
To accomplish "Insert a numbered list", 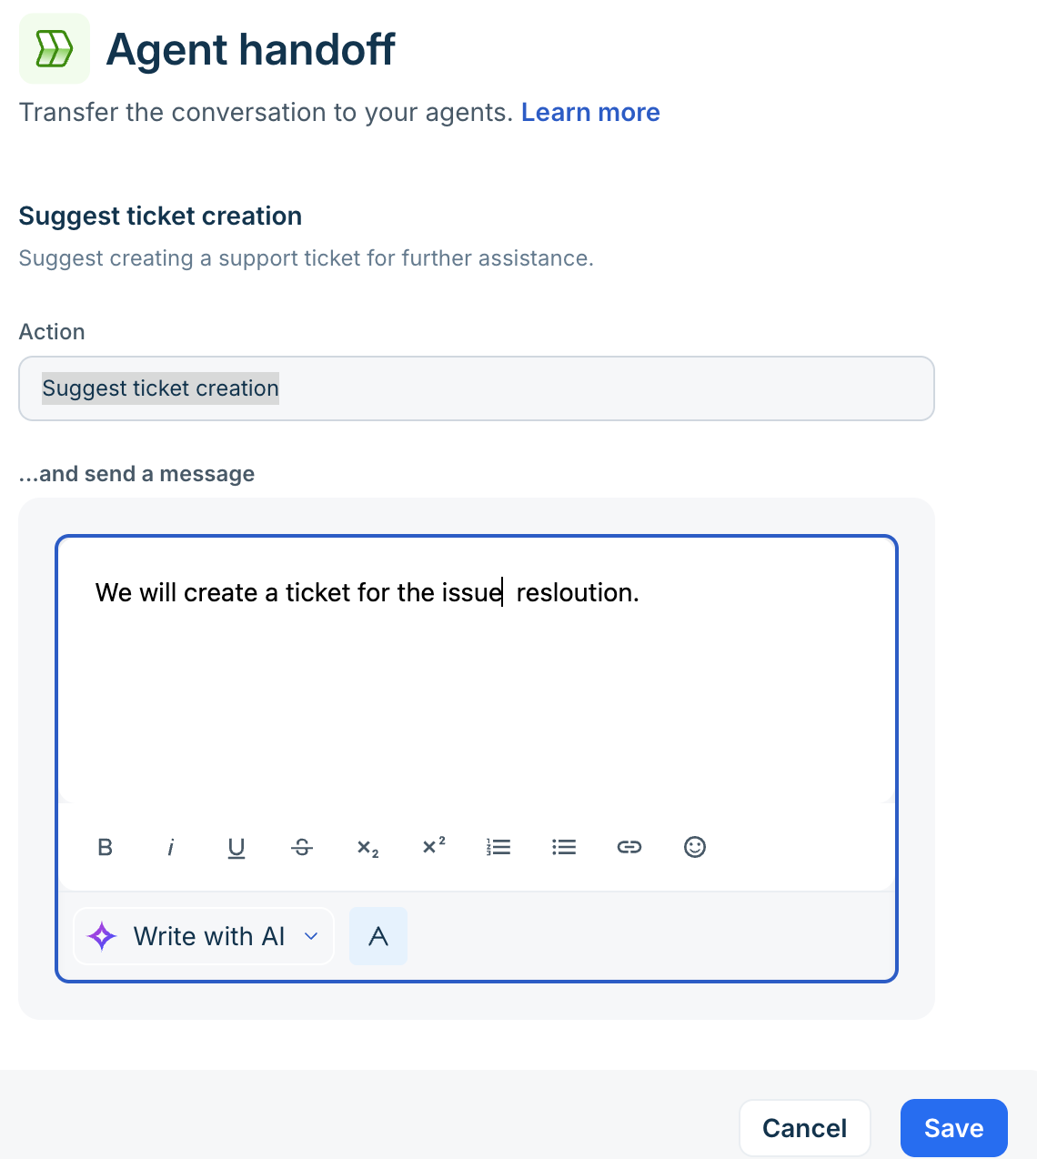I will point(498,847).
